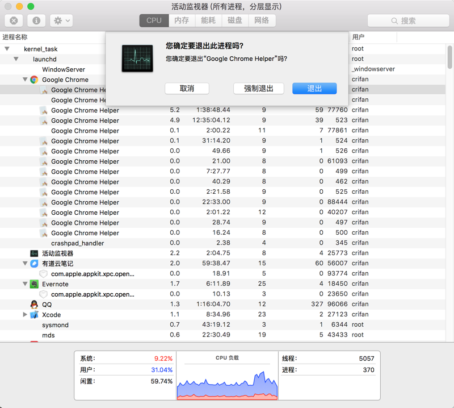Click the 闲置 59.74% value

click(x=162, y=381)
